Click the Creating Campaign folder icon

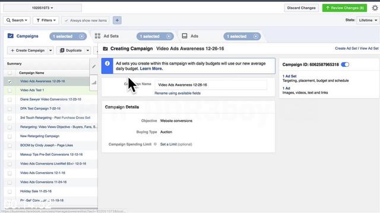(x=105, y=49)
